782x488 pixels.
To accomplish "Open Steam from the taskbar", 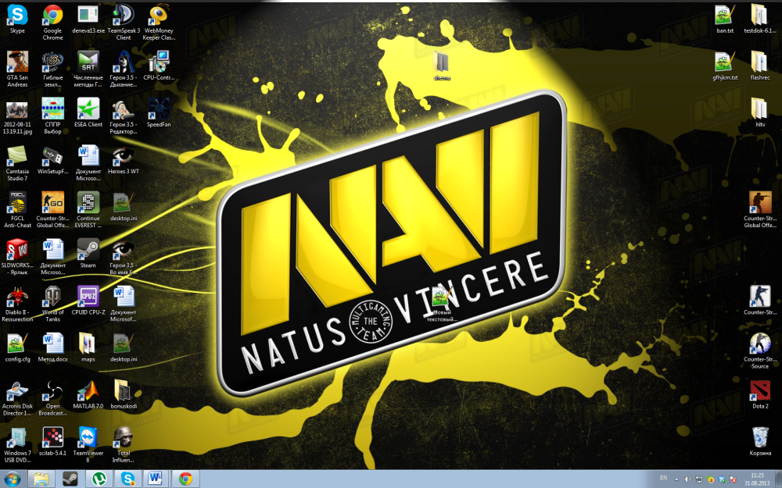I will [x=70, y=479].
